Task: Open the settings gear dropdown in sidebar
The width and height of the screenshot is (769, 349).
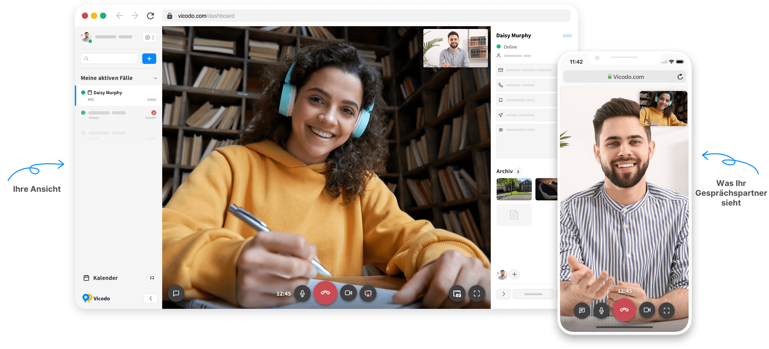Action: (150, 37)
